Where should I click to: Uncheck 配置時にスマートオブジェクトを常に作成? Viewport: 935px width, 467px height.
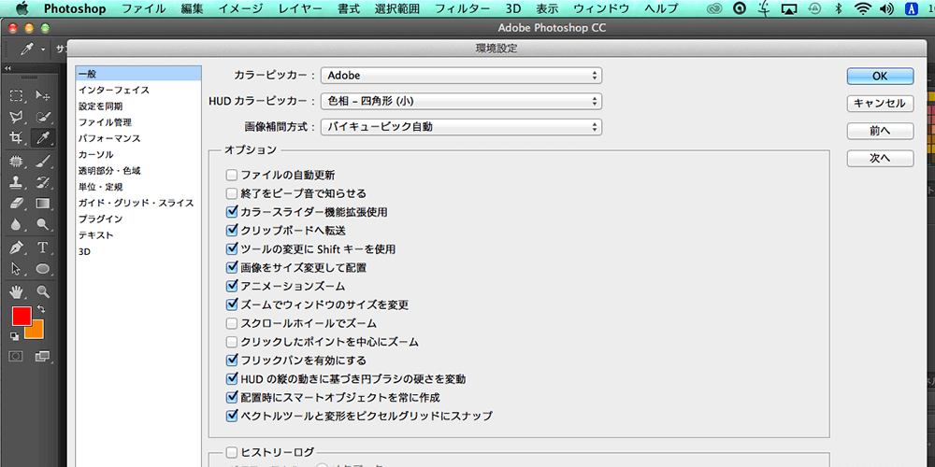232,397
